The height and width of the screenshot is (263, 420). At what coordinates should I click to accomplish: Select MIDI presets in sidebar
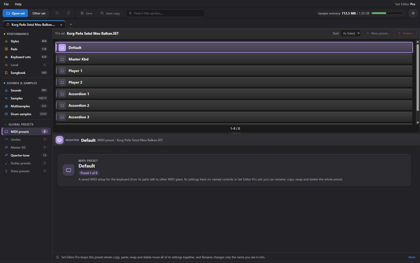(x=26, y=132)
